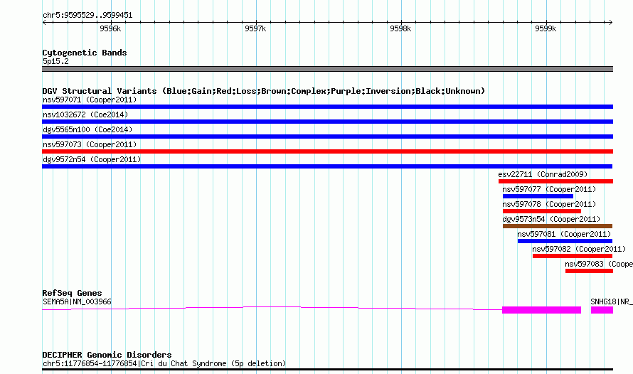Image resolution: width=633 pixels, height=374 pixels.
Task: Click the Cytogenetic Bands track title
Action: 85,53
